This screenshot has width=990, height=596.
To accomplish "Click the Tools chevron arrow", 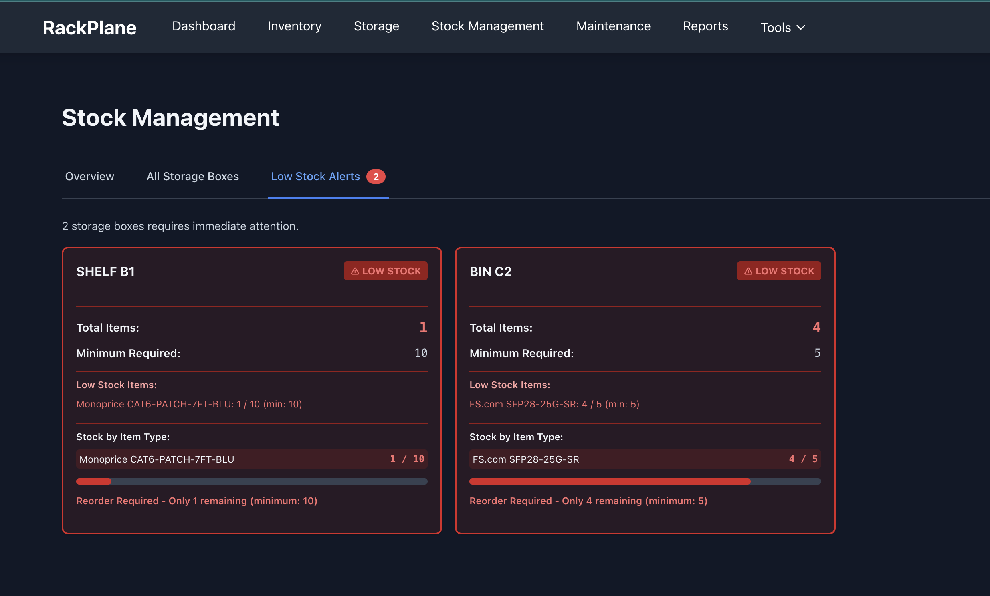I will [802, 28].
